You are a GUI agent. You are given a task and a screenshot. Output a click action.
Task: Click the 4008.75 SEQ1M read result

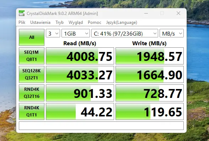click(80, 56)
